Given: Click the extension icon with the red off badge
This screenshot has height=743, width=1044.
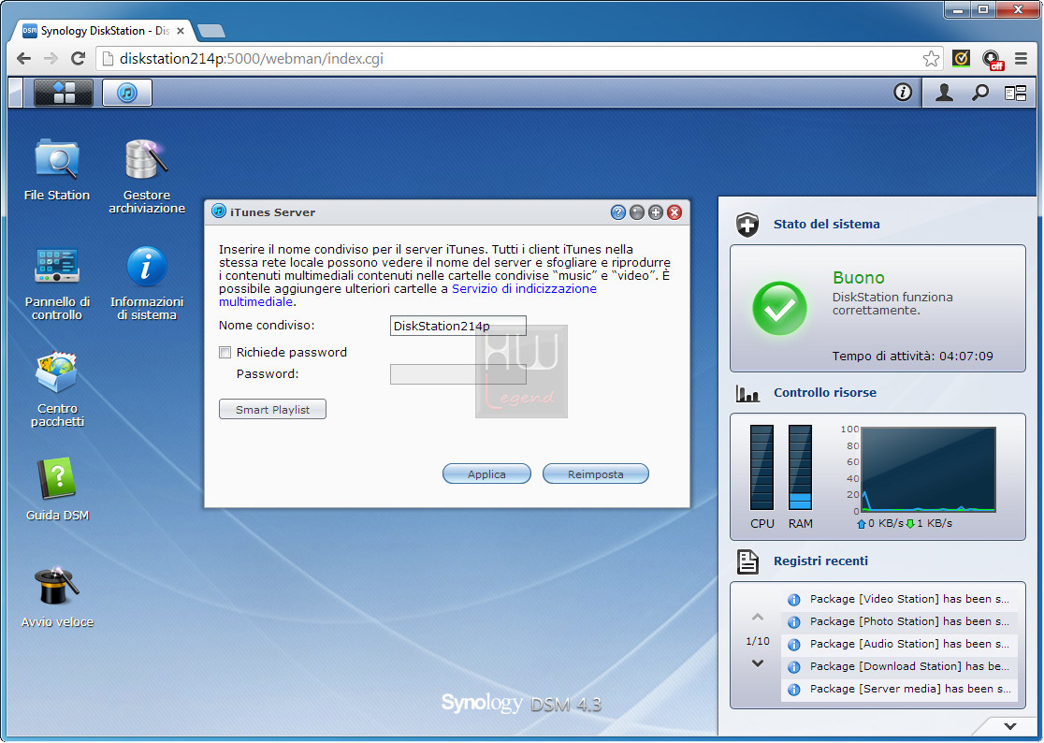Looking at the screenshot, I should click(992, 59).
